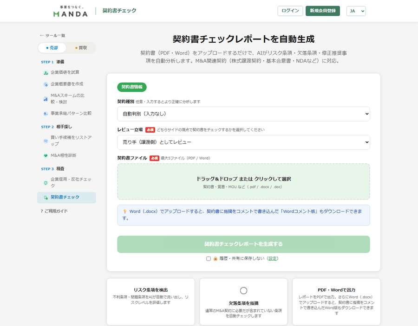Click 契約書チェックレポートを生成する button
The image size is (418, 326).
(x=243, y=244)
